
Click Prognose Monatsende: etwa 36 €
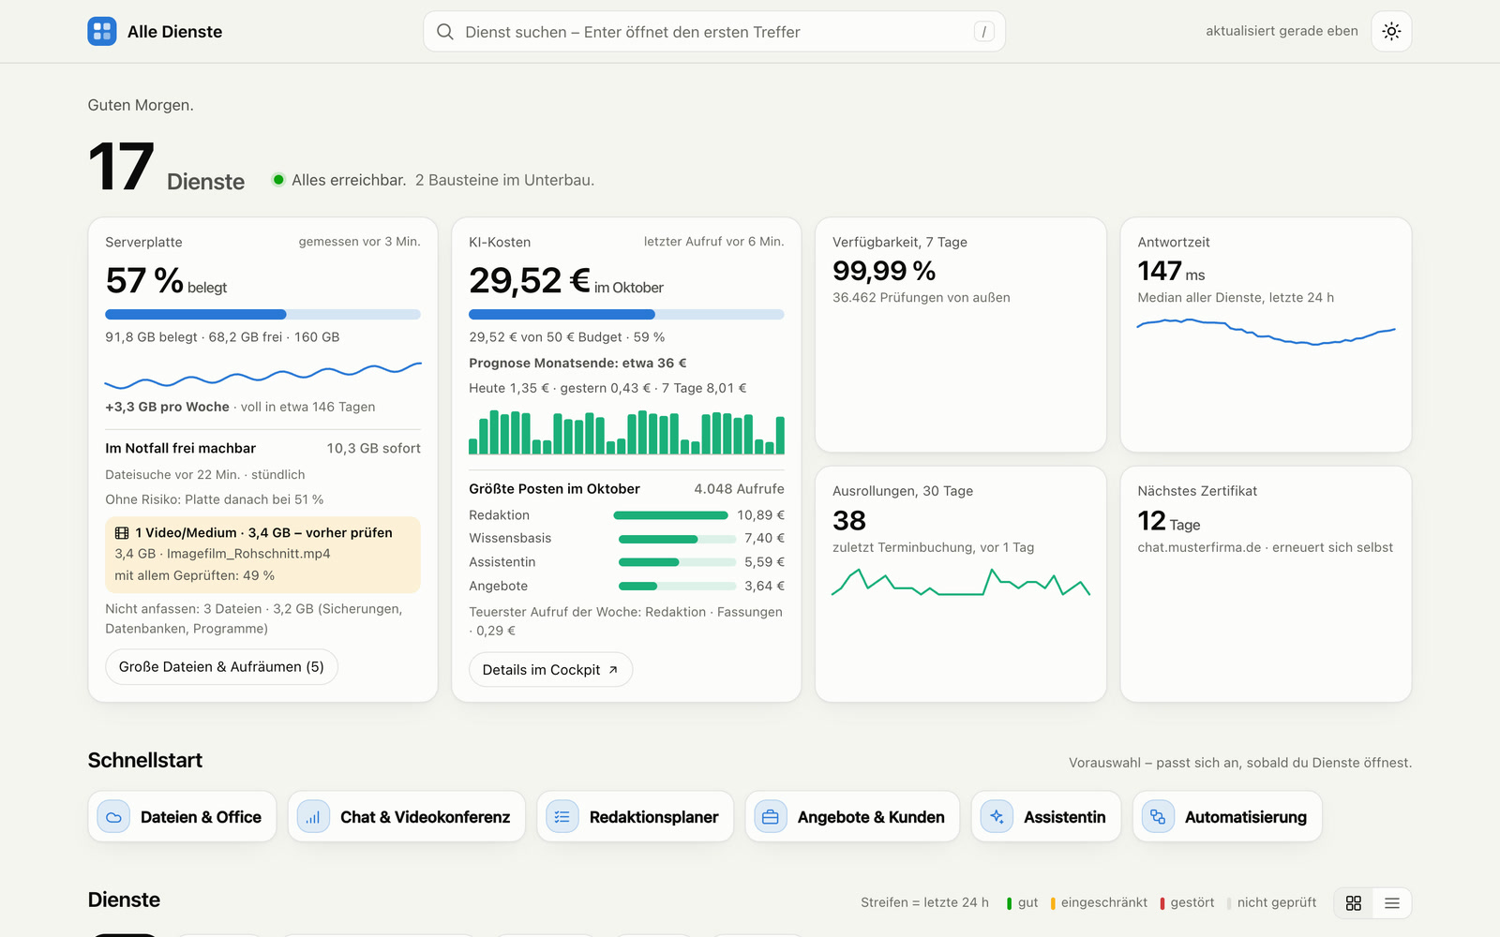click(x=577, y=364)
